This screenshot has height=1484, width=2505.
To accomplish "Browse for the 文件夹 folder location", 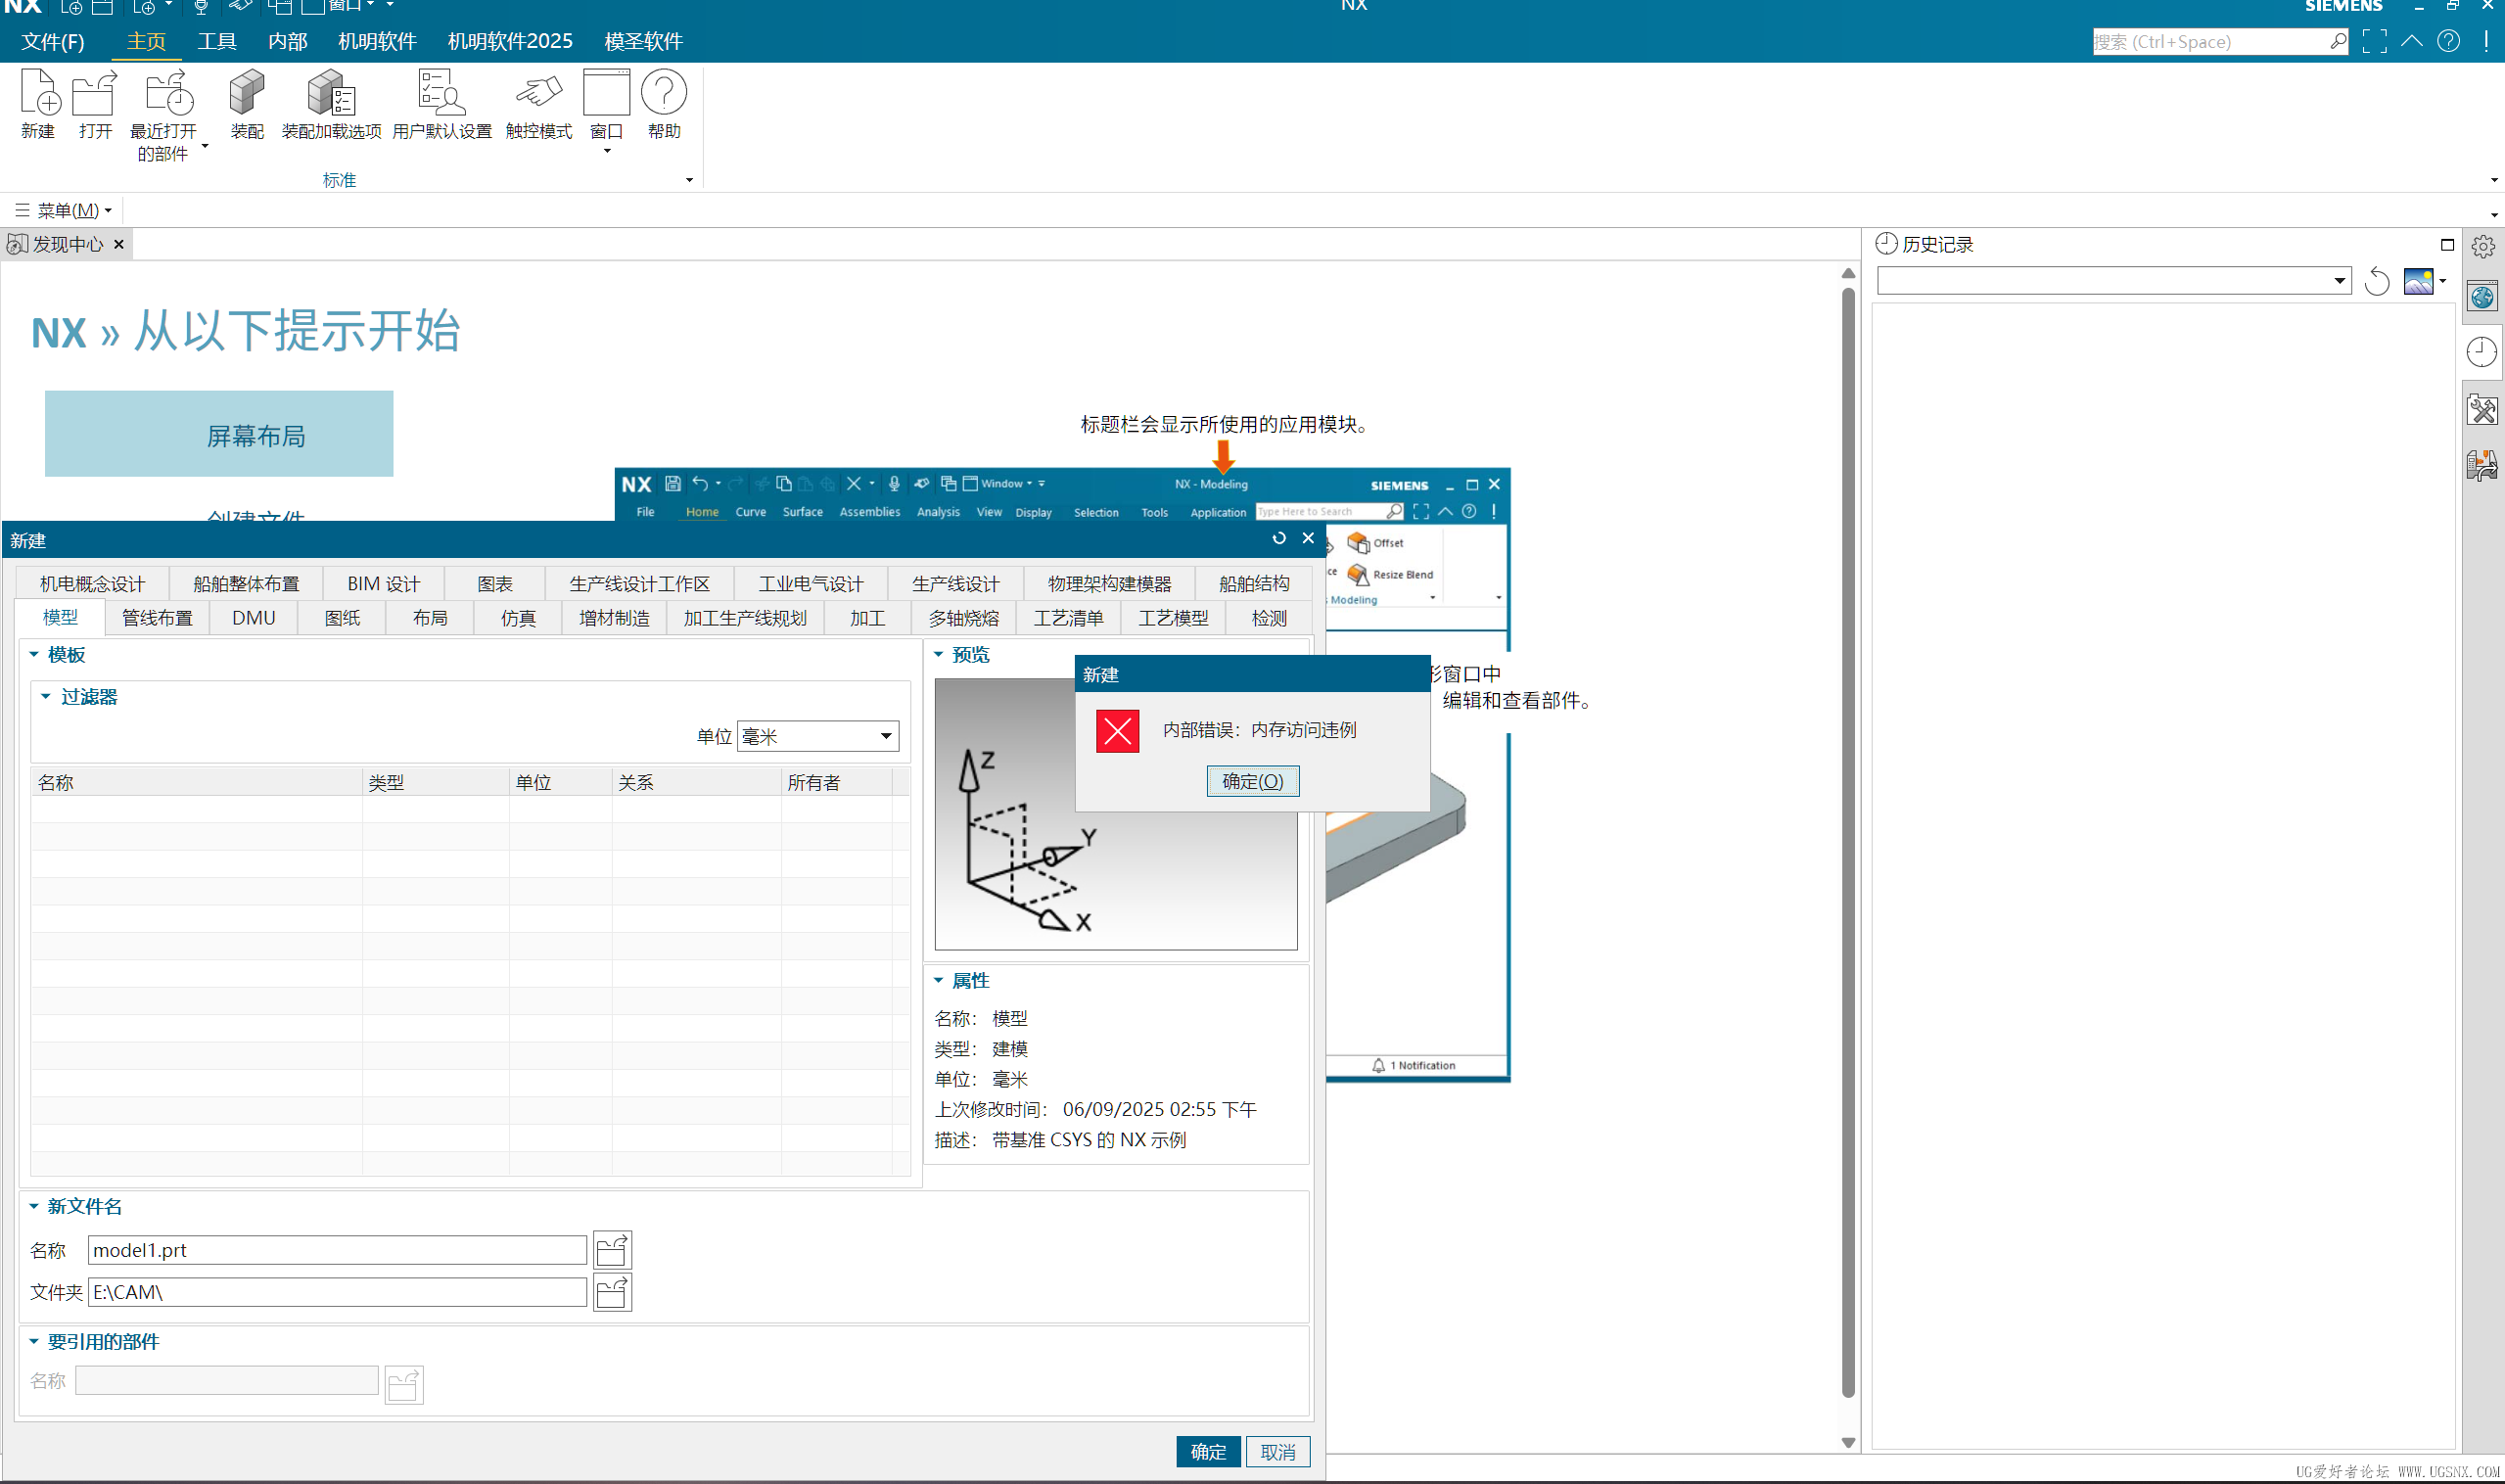I will (612, 1292).
